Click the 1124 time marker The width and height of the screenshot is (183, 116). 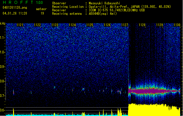pyautogui.click(x=72, y=25)
